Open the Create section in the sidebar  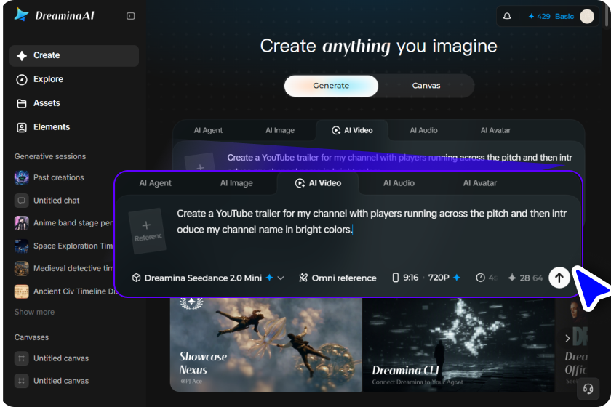click(x=74, y=55)
